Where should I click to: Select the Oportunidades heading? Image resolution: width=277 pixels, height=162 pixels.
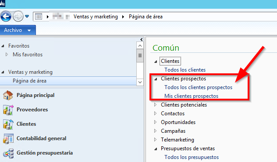[x=178, y=122]
